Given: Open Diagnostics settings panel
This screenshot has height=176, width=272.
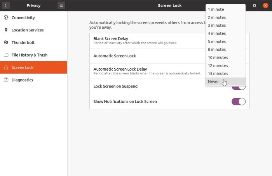Looking at the screenshot, I should pos(34,80).
